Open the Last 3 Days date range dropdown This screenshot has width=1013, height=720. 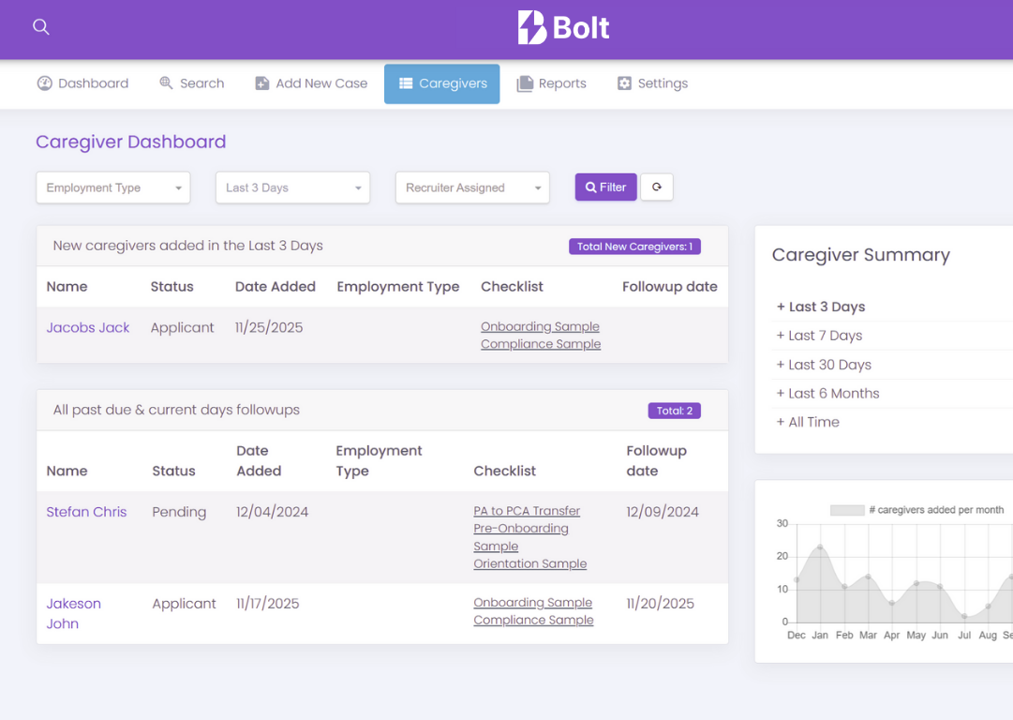[292, 187]
